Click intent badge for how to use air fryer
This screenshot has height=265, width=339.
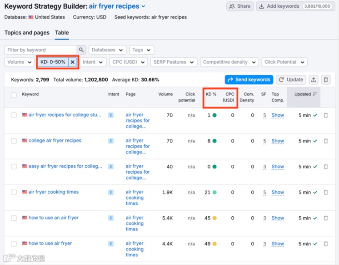111,244
